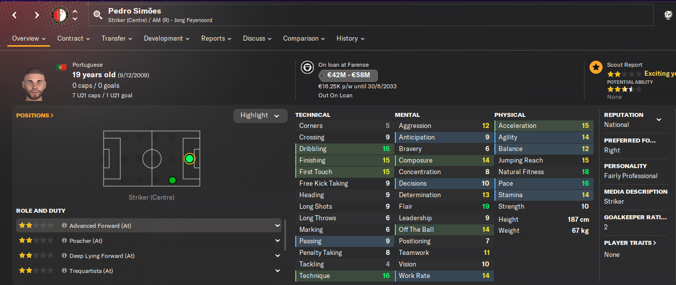
Task: Expand the Trequartista (At) role
Action: [278, 271]
